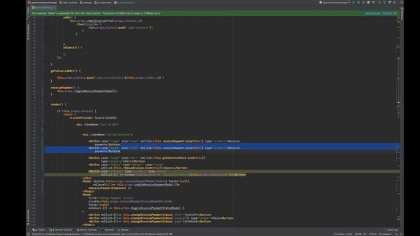
Task: Click the inspection status indicator atop the scrollbar
Action: (398, 18)
